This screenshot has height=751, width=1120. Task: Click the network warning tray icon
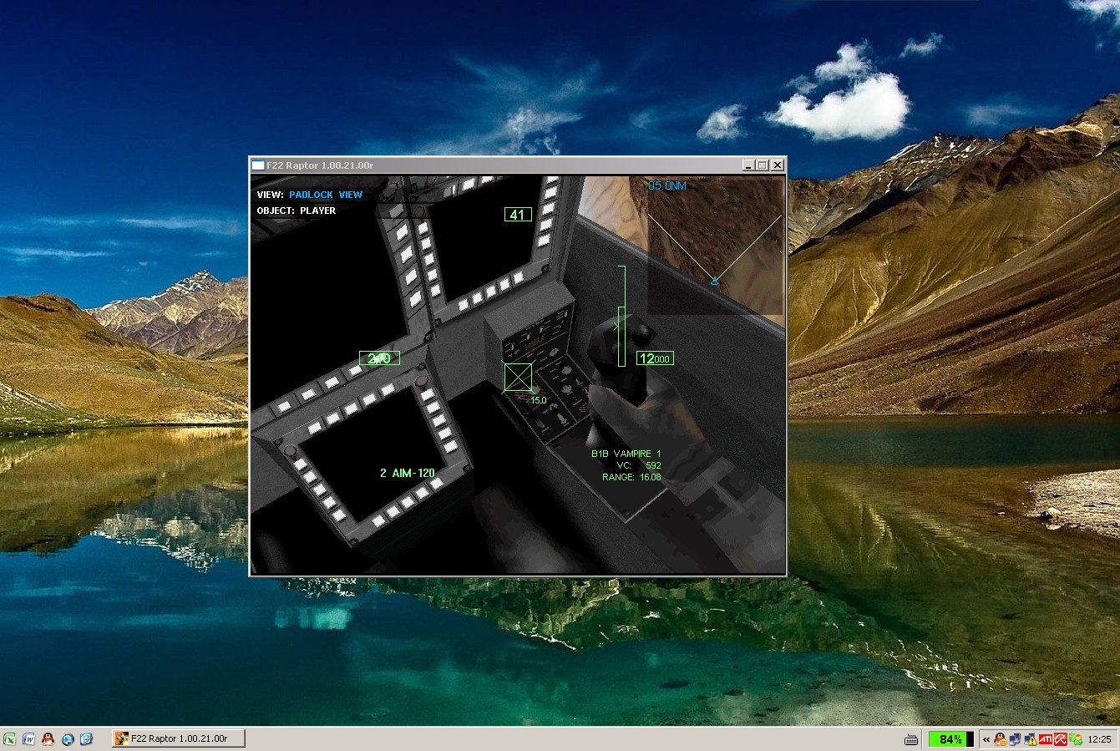[1031, 739]
